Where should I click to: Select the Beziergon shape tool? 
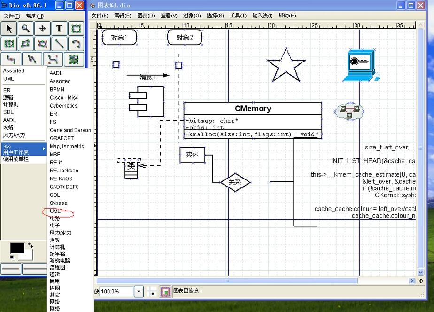(42, 44)
